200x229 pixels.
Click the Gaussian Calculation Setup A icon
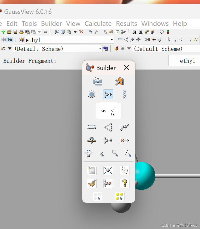[134, 32]
